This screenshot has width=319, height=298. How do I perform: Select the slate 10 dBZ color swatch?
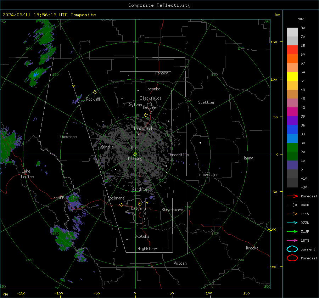[x=292, y=165]
